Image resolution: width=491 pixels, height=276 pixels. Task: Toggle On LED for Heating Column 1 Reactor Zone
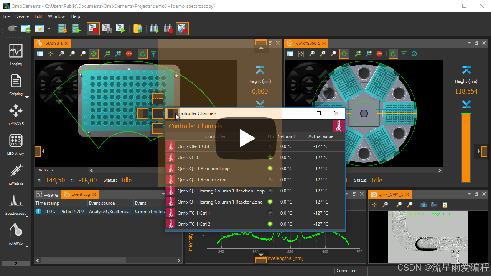click(x=270, y=202)
